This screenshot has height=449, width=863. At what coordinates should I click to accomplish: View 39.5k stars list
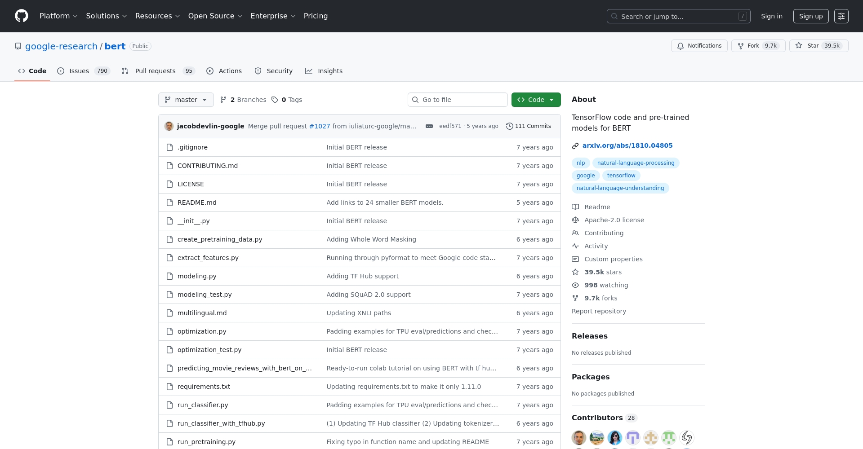click(597, 272)
